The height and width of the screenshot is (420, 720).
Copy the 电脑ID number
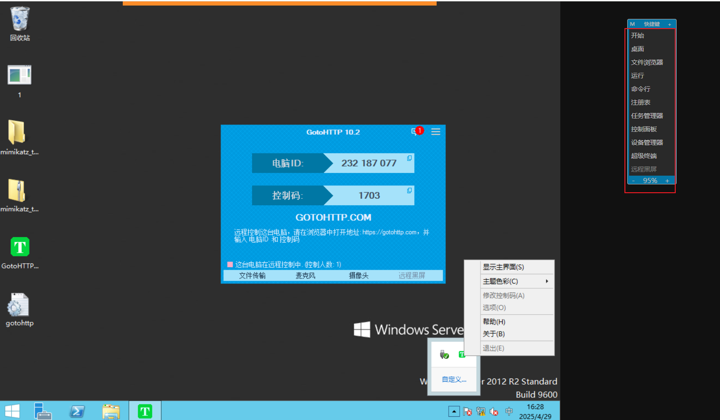point(409,158)
